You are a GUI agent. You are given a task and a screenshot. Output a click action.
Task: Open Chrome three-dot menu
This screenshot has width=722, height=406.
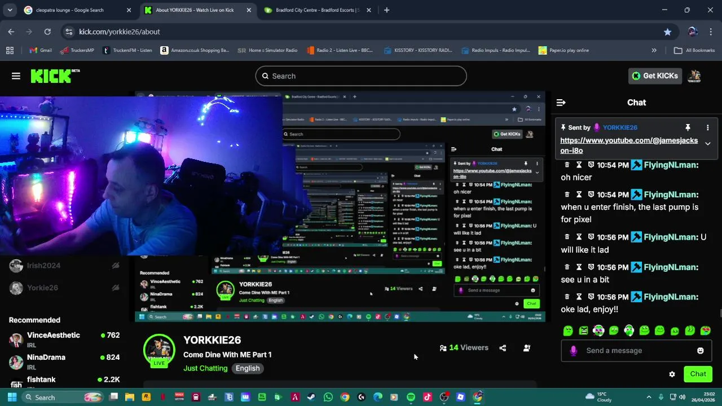tap(711, 32)
